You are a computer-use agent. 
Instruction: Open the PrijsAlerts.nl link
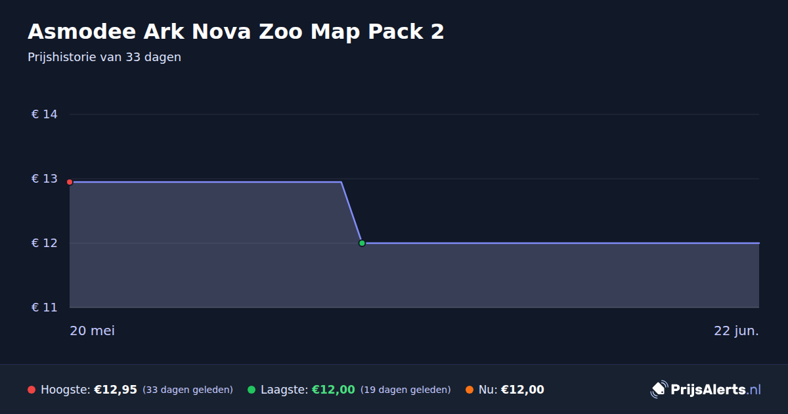[716, 390]
